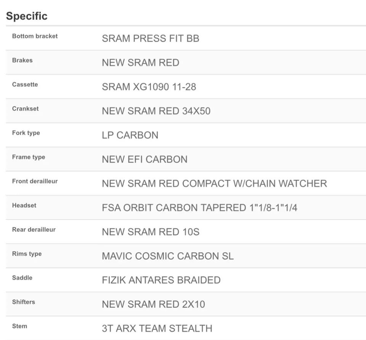Click the Cassette value SRAM XG1090 11-28
The height and width of the screenshot is (340, 366).
click(149, 87)
